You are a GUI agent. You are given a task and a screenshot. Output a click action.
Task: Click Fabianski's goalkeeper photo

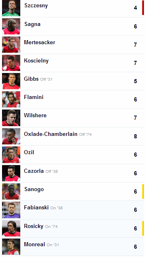[x=11, y=210]
